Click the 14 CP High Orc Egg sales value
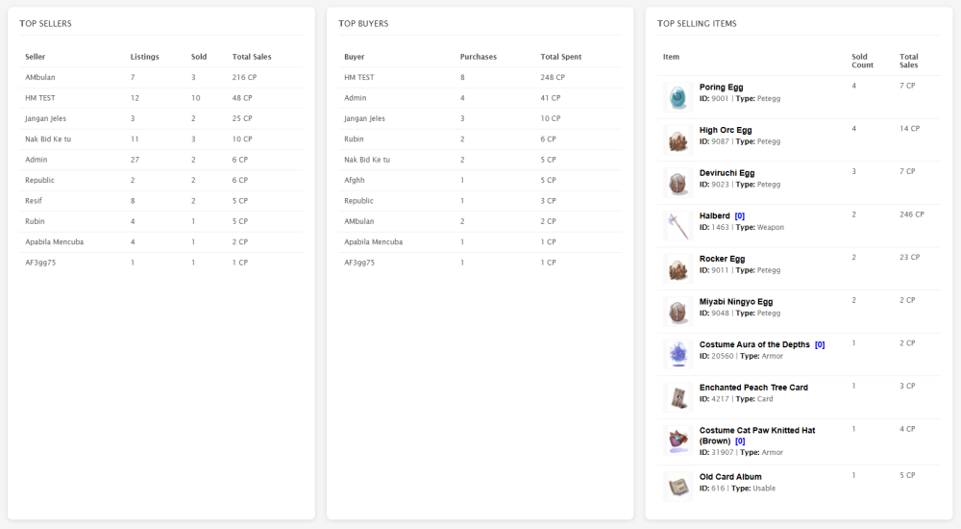961x529 pixels. [909, 129]
